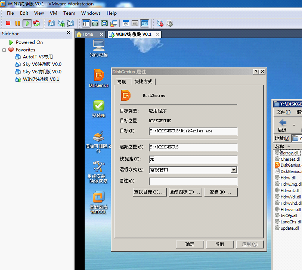Click the help question mark in DiskGenius dialog
Viewport: 302px width, 270px height.
tap(256, 72)
